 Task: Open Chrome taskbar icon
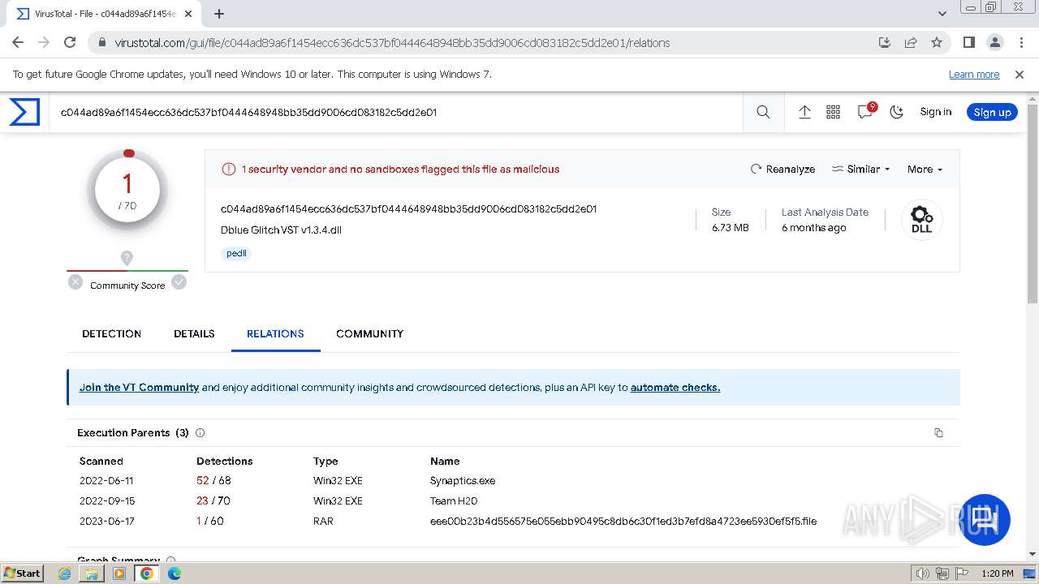[x=146, y=573]
